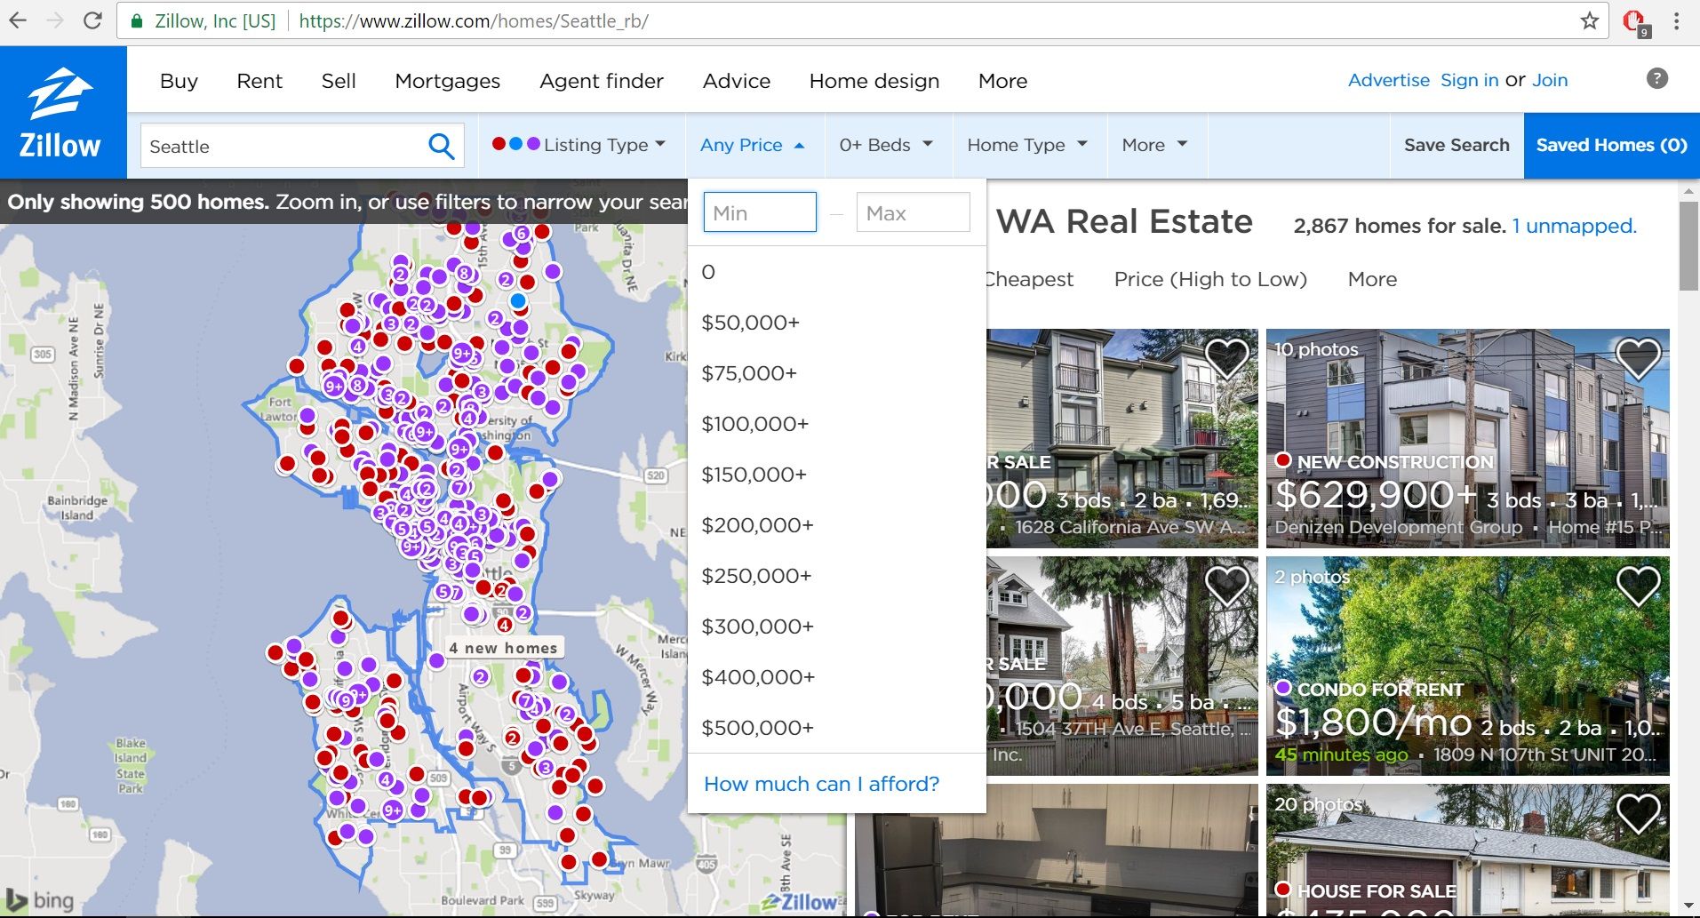The height and width of the screenshot is (918, 1700).
Task: Open the browser extension icon with badge
Action: 1635,22
